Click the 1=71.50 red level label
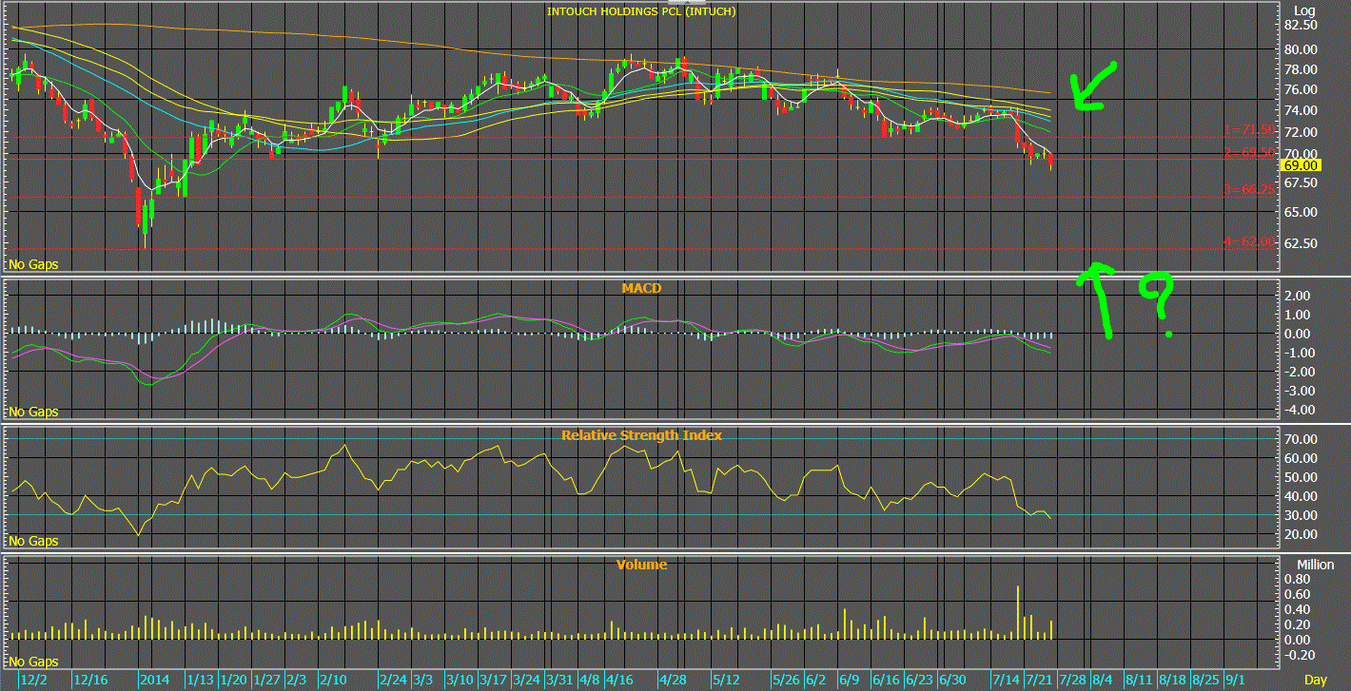1351x691 pixels. coord(1249,130)
